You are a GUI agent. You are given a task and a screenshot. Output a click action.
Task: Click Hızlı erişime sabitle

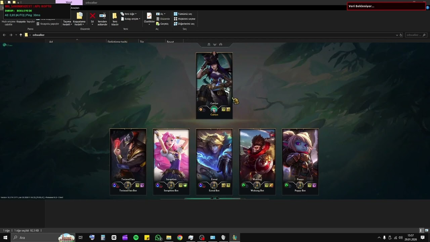tap(8, 23)
